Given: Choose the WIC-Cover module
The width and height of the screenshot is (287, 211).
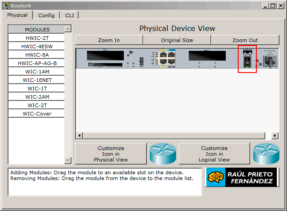Looking at the screenshot, I should coord(38,114).
